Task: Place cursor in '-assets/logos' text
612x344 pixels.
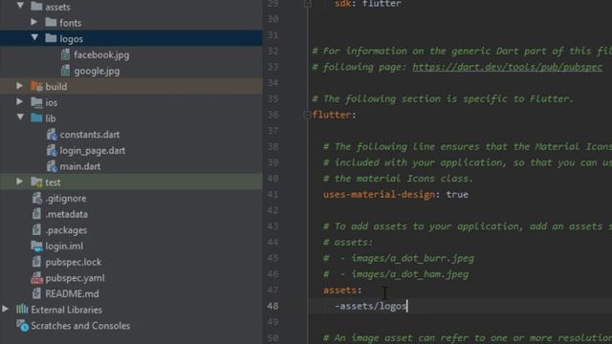Action: [x=371, y=306]
